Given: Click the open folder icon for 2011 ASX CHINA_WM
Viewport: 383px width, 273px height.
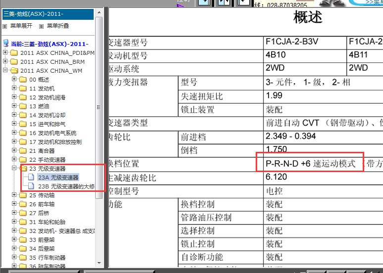Looking at the screenshot, I should (14, 71).
